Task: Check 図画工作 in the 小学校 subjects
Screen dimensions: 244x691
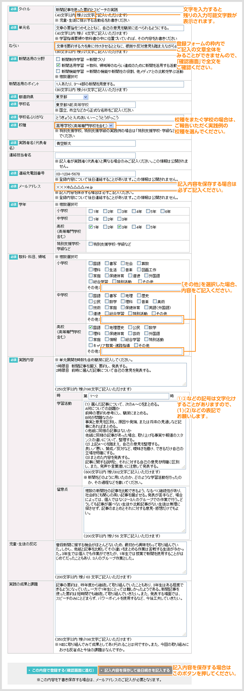Action: pos(139,270)
